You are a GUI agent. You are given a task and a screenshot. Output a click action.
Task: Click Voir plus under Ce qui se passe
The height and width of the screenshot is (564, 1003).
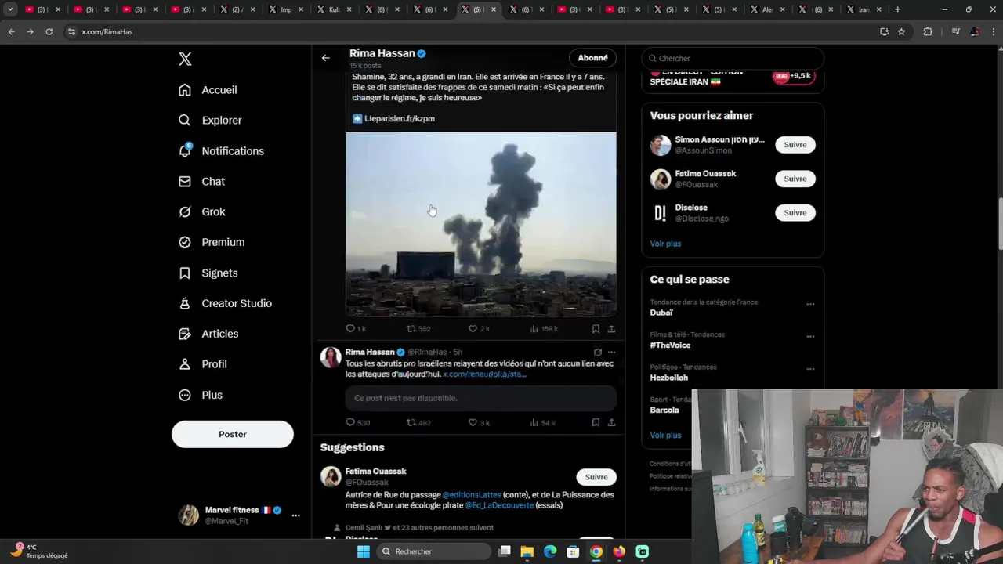pyautogui.click(x=665, y=436)
